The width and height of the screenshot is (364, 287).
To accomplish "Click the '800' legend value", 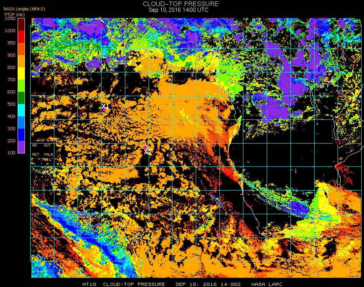I will click(x=11, y=67).
